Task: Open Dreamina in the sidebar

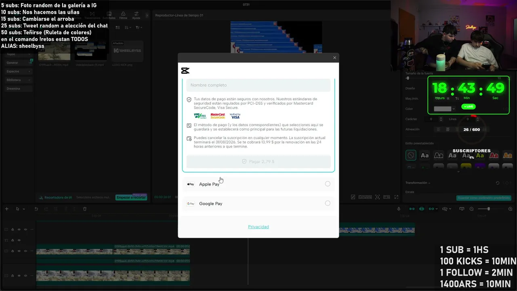Action: [x=19, y=89]
